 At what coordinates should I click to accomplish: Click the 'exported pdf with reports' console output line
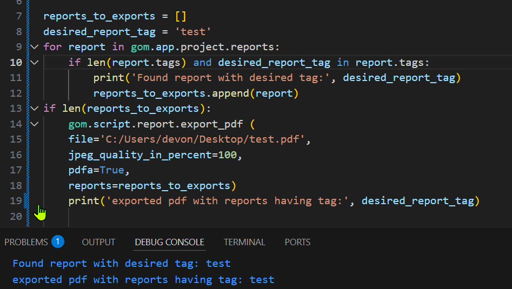[x=143, y=280]
